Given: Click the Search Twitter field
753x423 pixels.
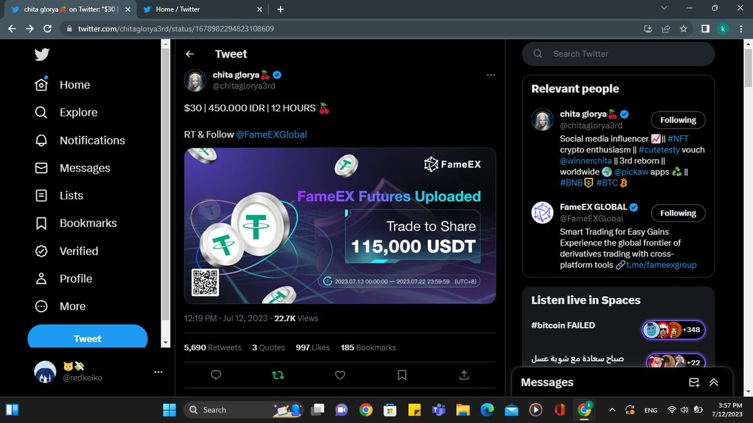Looking at the screenshot, I should click(x=618, y=54).
